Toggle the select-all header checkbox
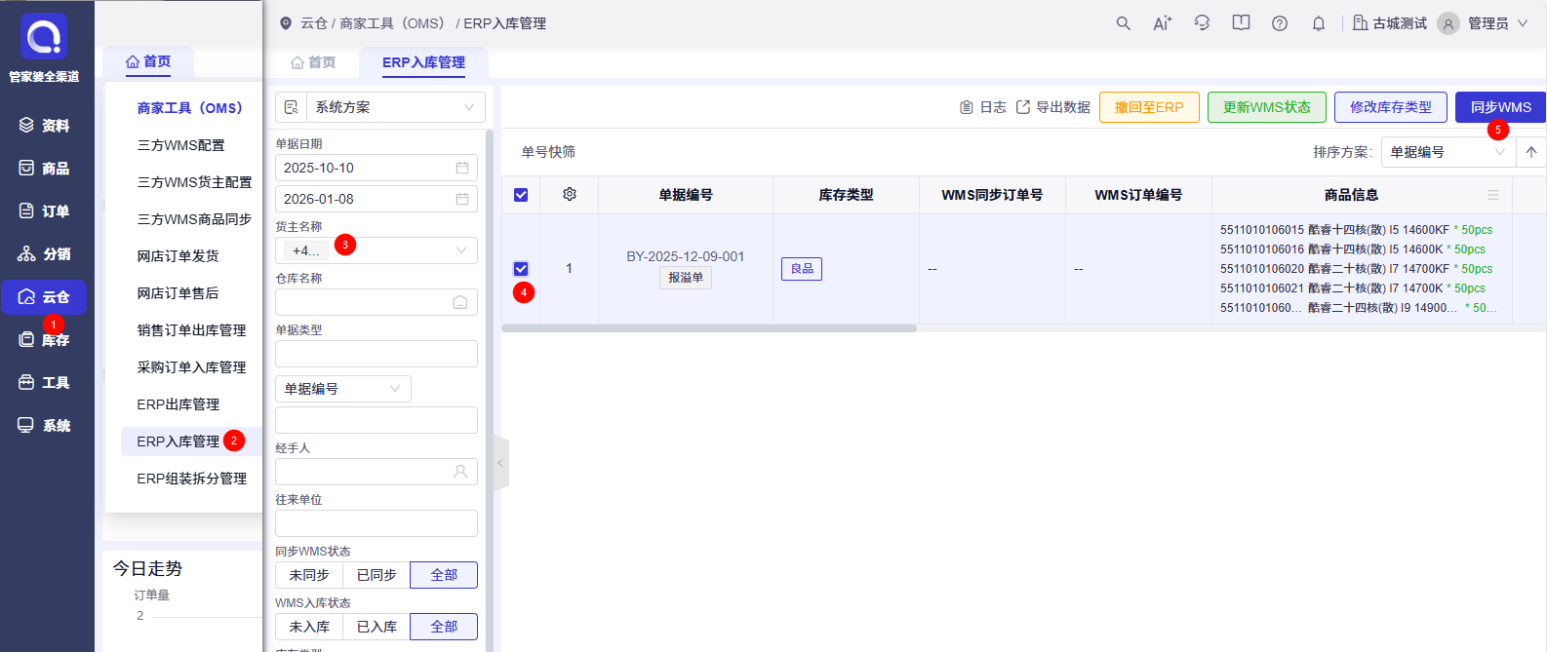This screenshot has width=1547, height=652. (x=521, y=195)
